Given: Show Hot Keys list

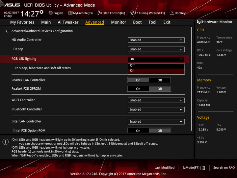Looking at the screenshot, I should click(x=178, y=13).
